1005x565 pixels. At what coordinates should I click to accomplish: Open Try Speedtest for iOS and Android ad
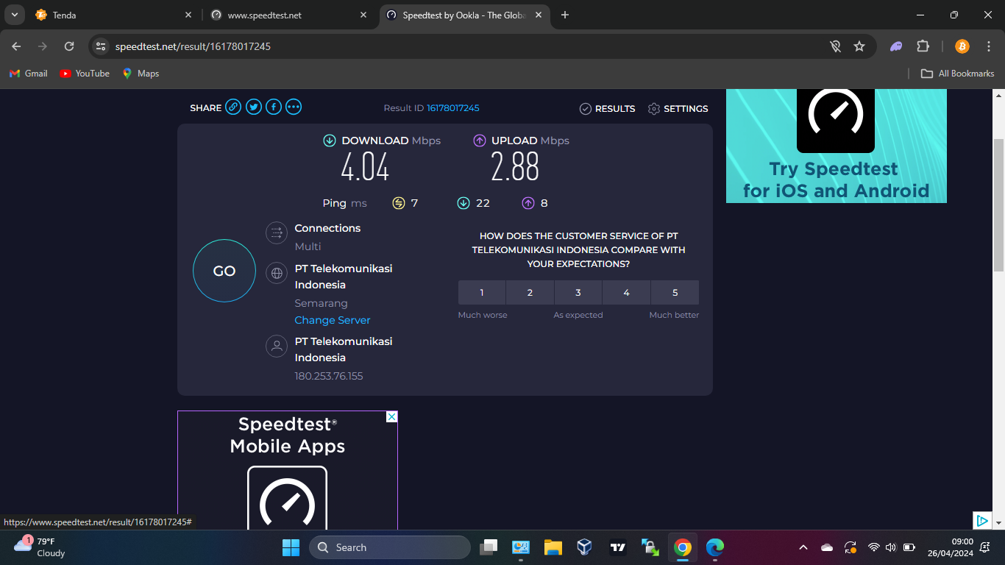click(x=837, y=146)
